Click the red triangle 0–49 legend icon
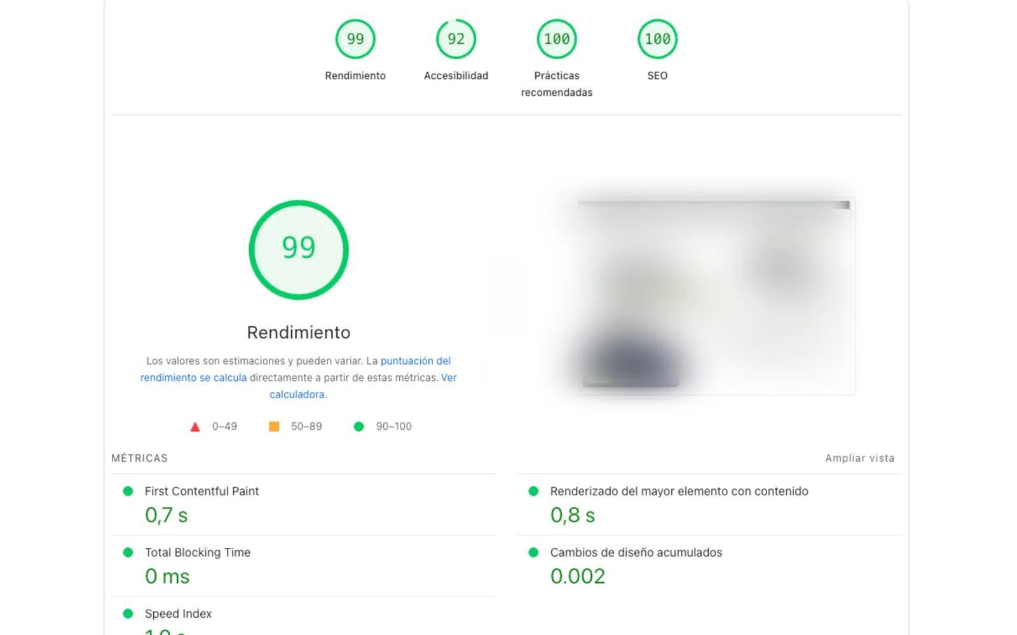This screenshot has width=1017, height=635. [x=195, y=427]
